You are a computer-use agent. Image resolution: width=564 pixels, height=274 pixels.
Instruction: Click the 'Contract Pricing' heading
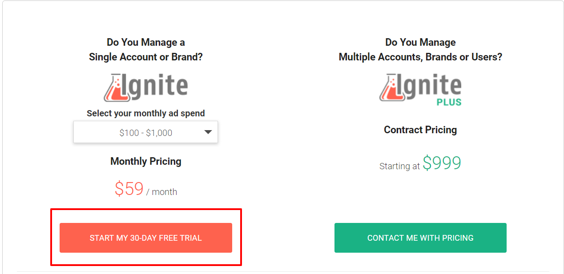(x=420, y=130)
